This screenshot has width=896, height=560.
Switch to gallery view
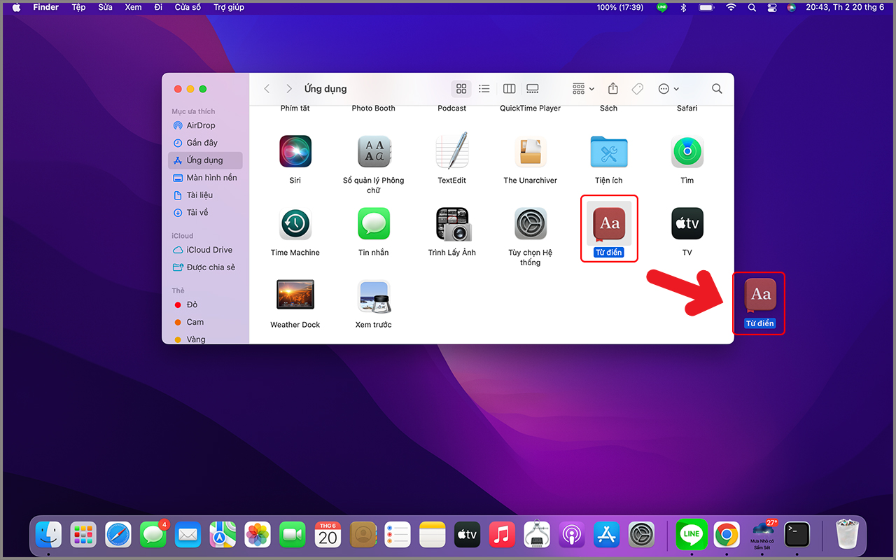(533, 89)
